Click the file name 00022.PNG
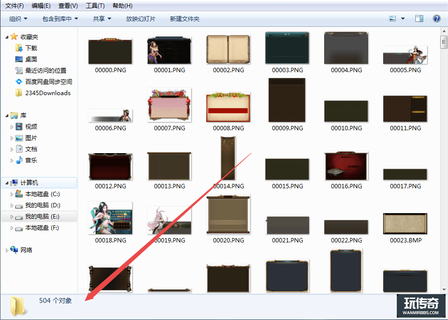 tap(347, 240)
